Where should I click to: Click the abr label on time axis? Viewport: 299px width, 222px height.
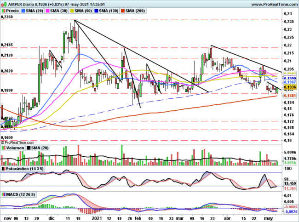point(227,218)
